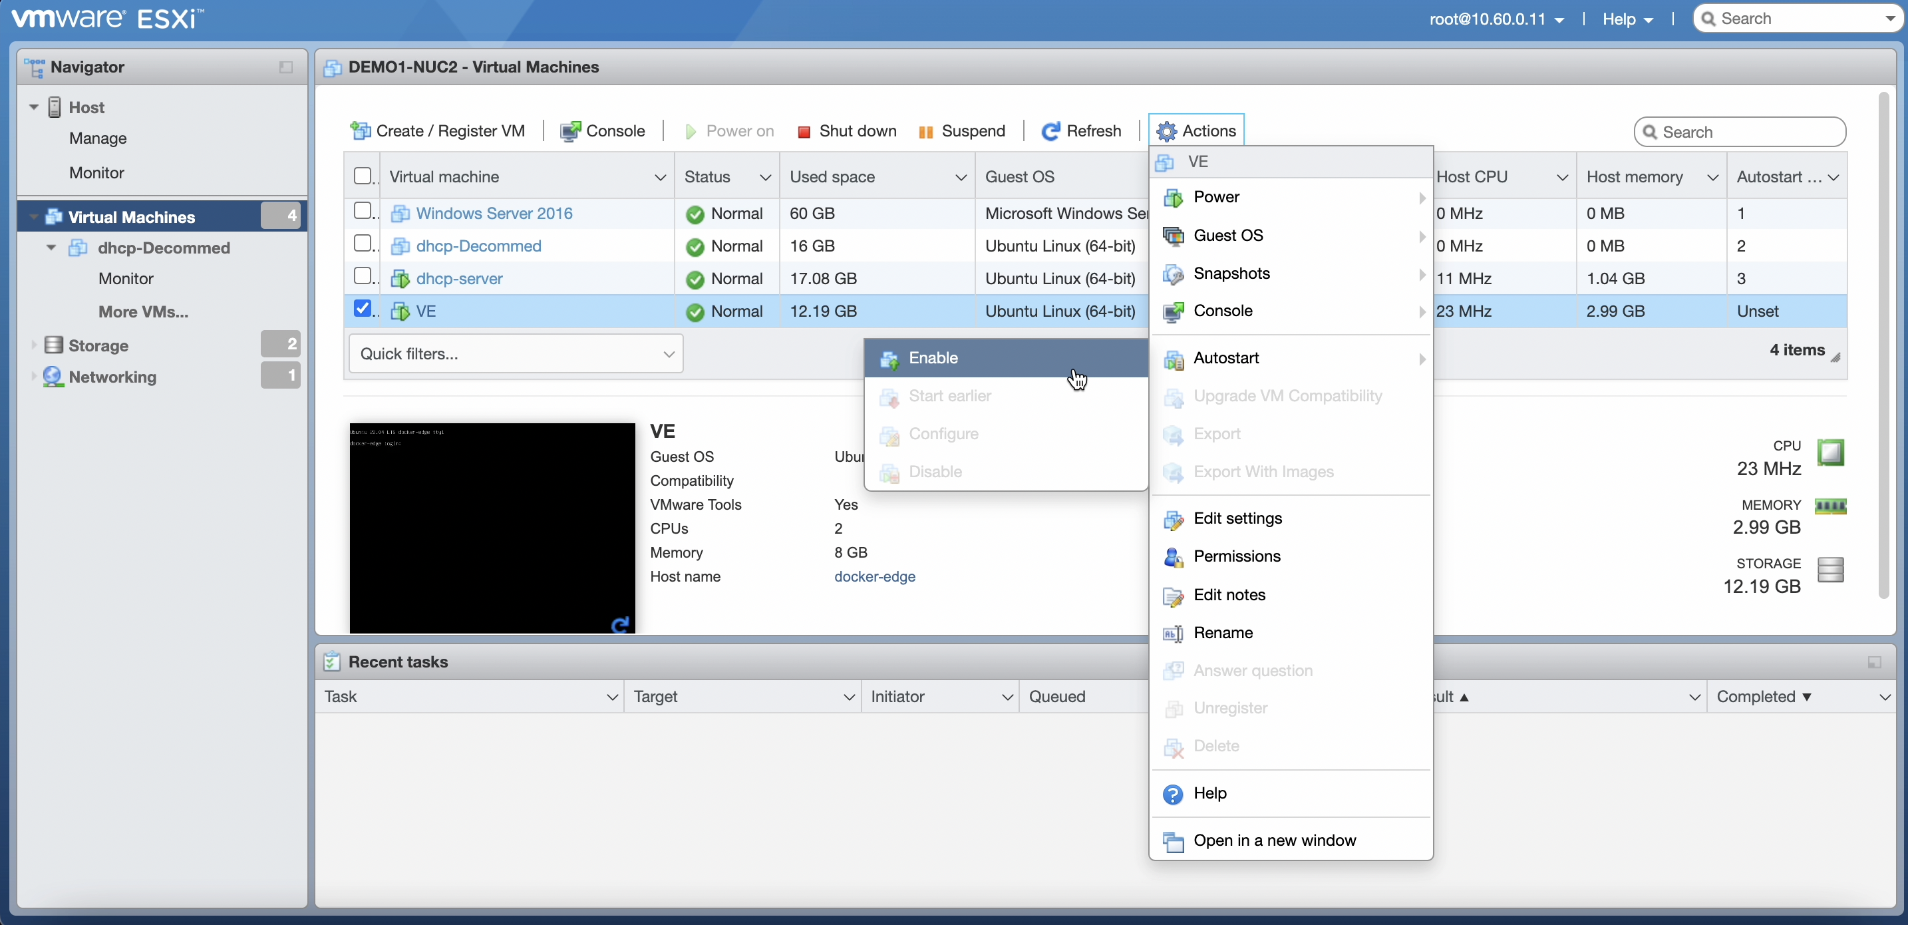Image resolution: width=1908 pixels, height=925 pixels.
Task: Choose Edit settings from Actions menu
Action: (1291, 519)
